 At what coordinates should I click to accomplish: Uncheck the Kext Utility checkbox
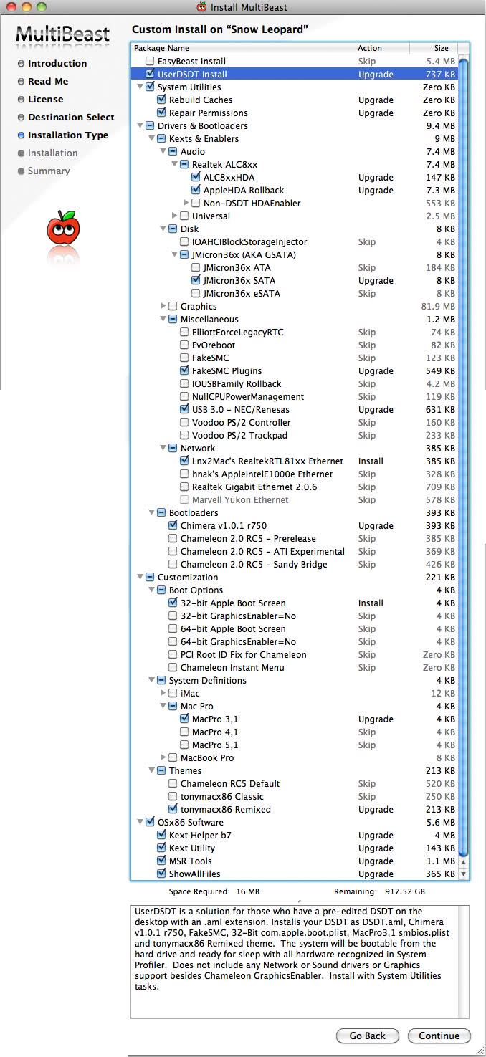(x=161, y=848)
